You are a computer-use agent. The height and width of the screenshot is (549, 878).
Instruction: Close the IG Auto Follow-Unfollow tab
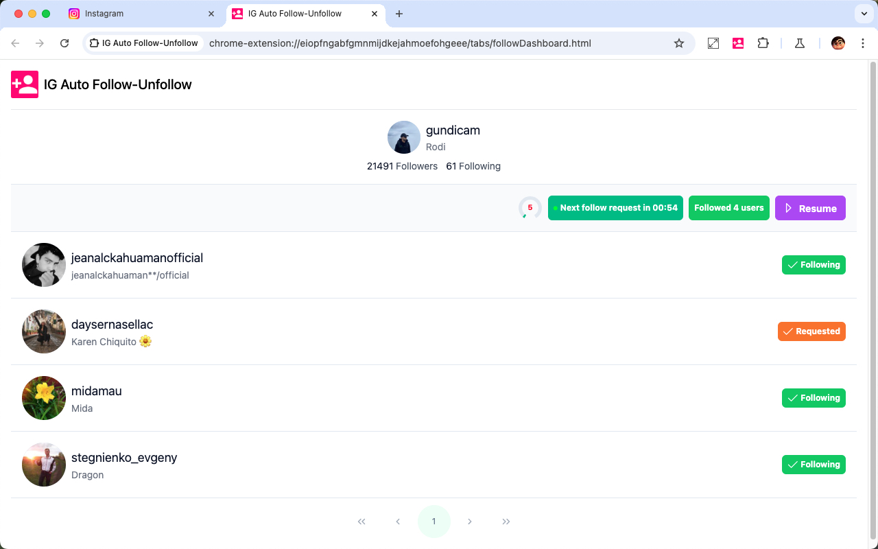coord(375,14)
